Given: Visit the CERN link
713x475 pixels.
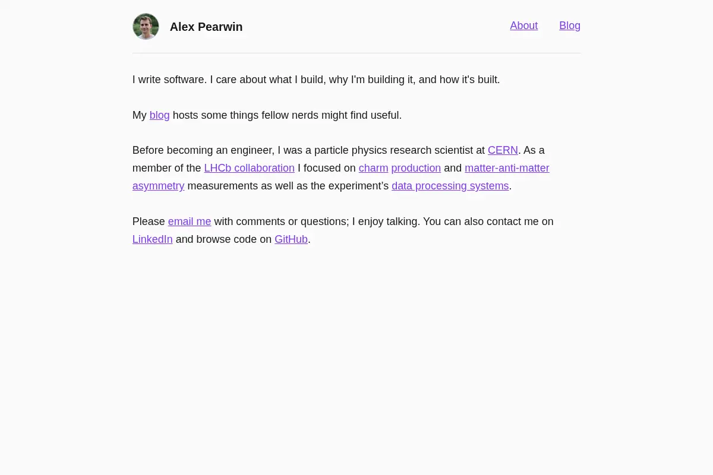Looking at the screenshot, I should click(x=503, y=150).
